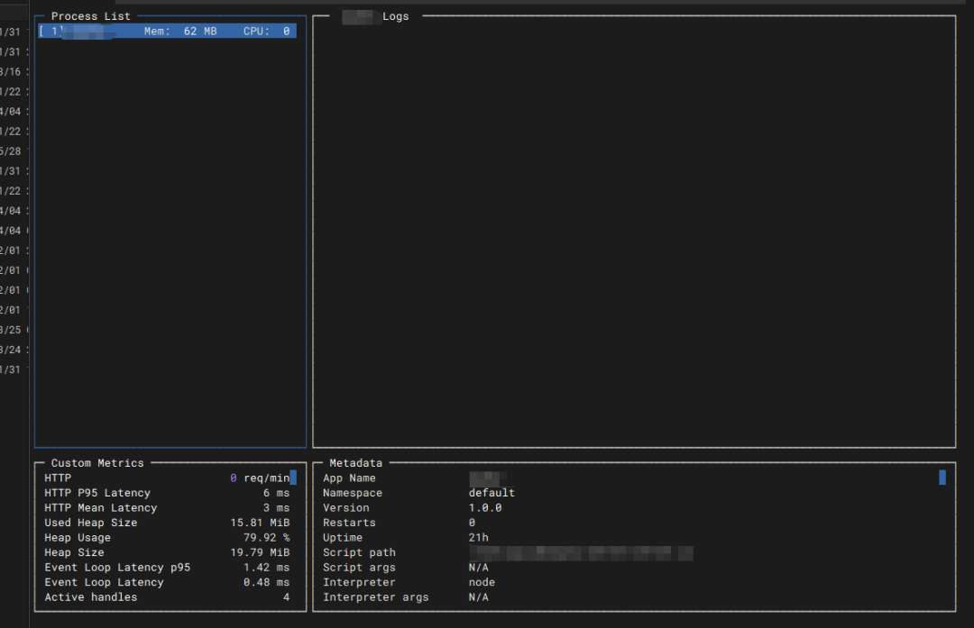Select the Uptime metadata label
Viewport: 974px width, 628px height.
pos(343,537)
